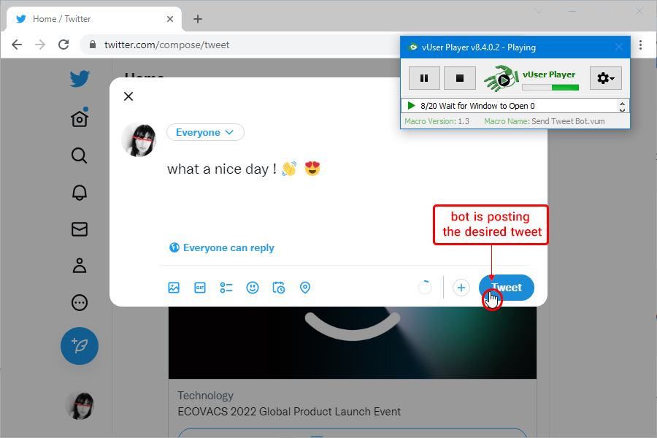This screenshot has height=438, width=657.
Task: Open the emoji picker icon
Action: pyautogui.click(x=253, y=288)
